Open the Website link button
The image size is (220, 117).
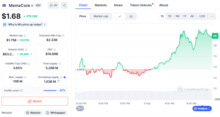pos(33,113)
